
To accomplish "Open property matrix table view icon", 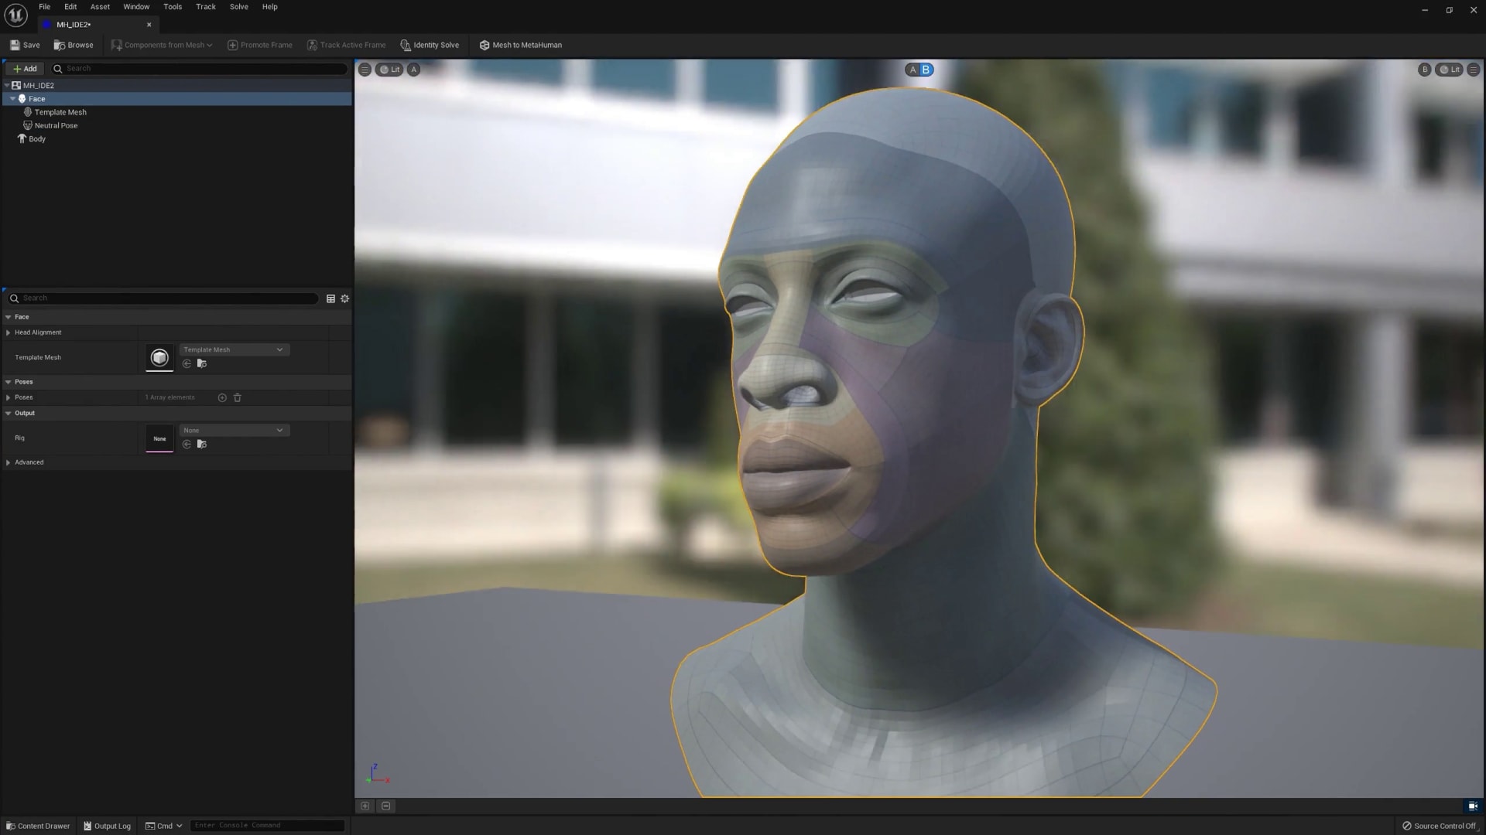I will coord(330,298).
